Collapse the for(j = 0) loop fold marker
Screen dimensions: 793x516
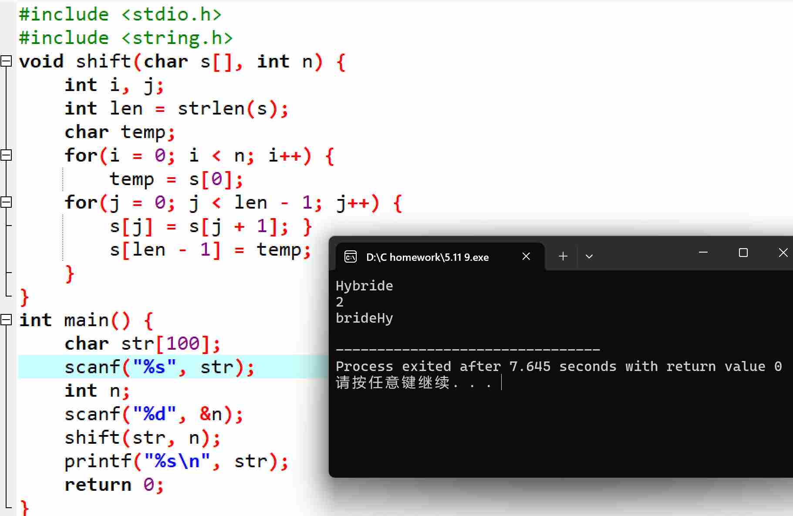click(6, 202)
